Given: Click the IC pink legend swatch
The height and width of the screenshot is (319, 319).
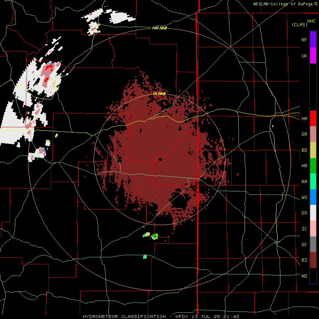Looking at the screenshot, I should [x=313, y=229].
